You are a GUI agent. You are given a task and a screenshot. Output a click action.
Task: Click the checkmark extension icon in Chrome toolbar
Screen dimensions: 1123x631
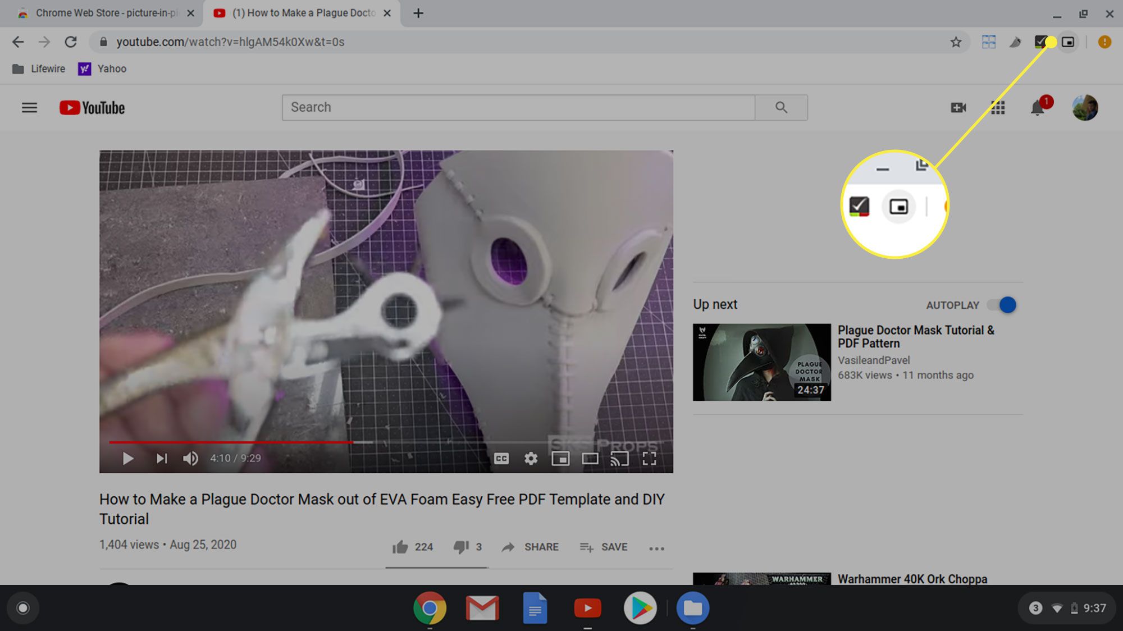coord(1041,42)
